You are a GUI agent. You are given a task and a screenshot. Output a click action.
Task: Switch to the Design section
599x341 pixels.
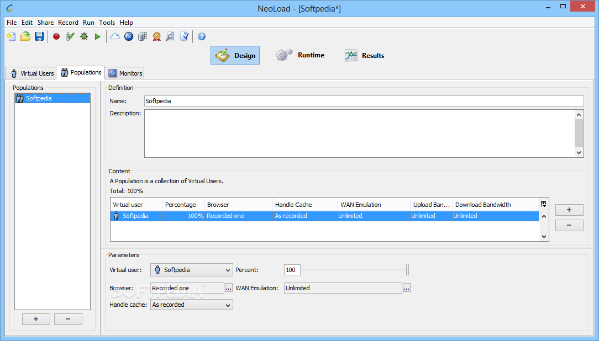pyautogui.click(x=235, y=55)
